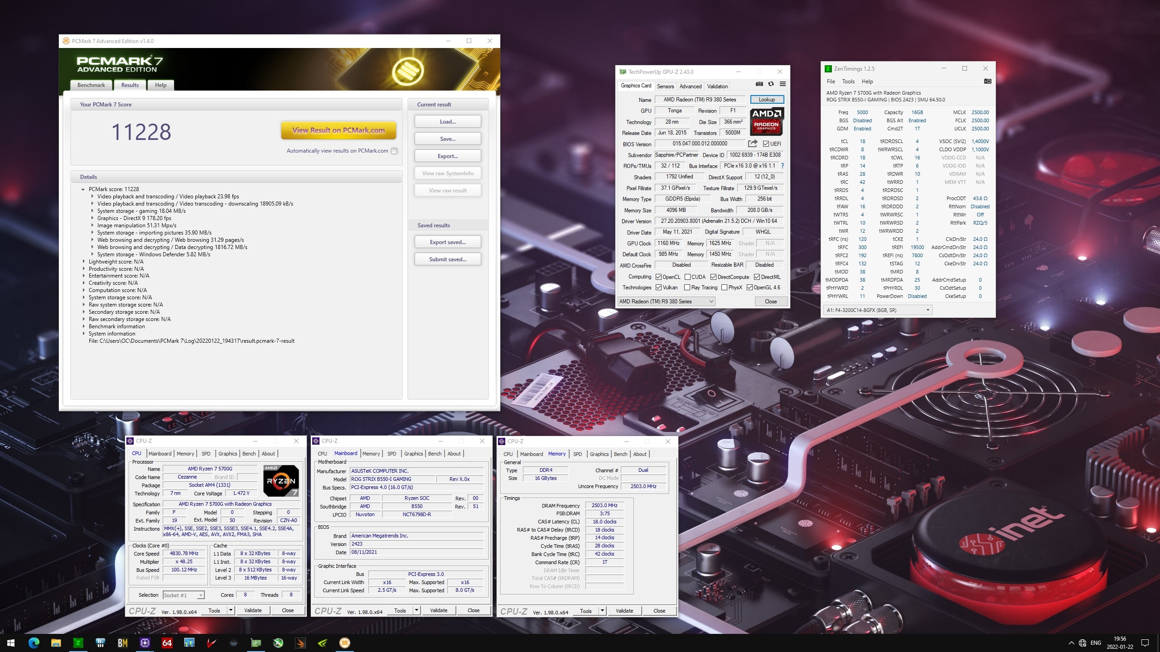Switch to the GPU-Z Sensors tab
The height and width of the screenshot is (652, 1160).
pyautogui.click(x=665, y=86)
